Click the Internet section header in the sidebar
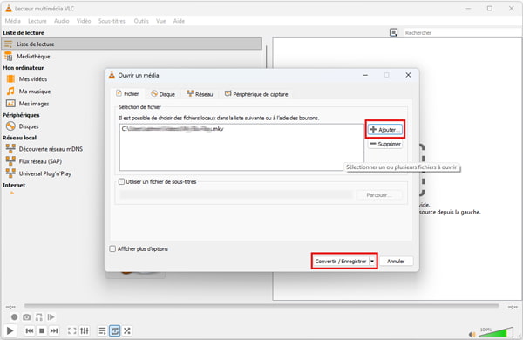The width and height of the screenshot is (523, 340). 14,185
